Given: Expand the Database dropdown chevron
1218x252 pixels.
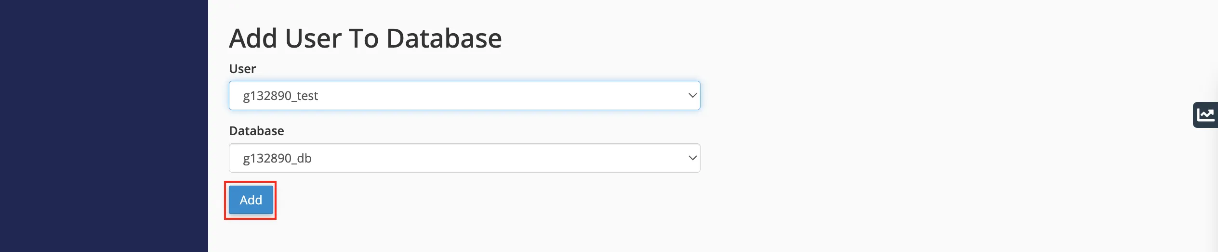Looking at the screenshot, I should point(692,158).
